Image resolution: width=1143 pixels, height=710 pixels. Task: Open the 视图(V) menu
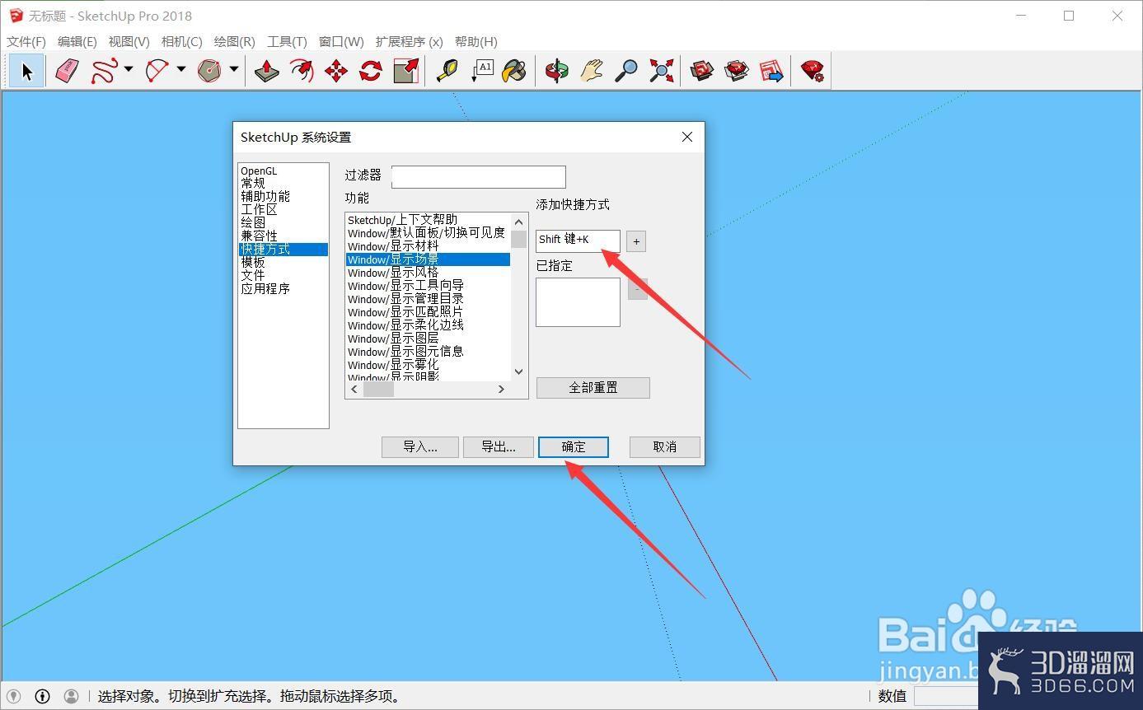tap(129, 41)
